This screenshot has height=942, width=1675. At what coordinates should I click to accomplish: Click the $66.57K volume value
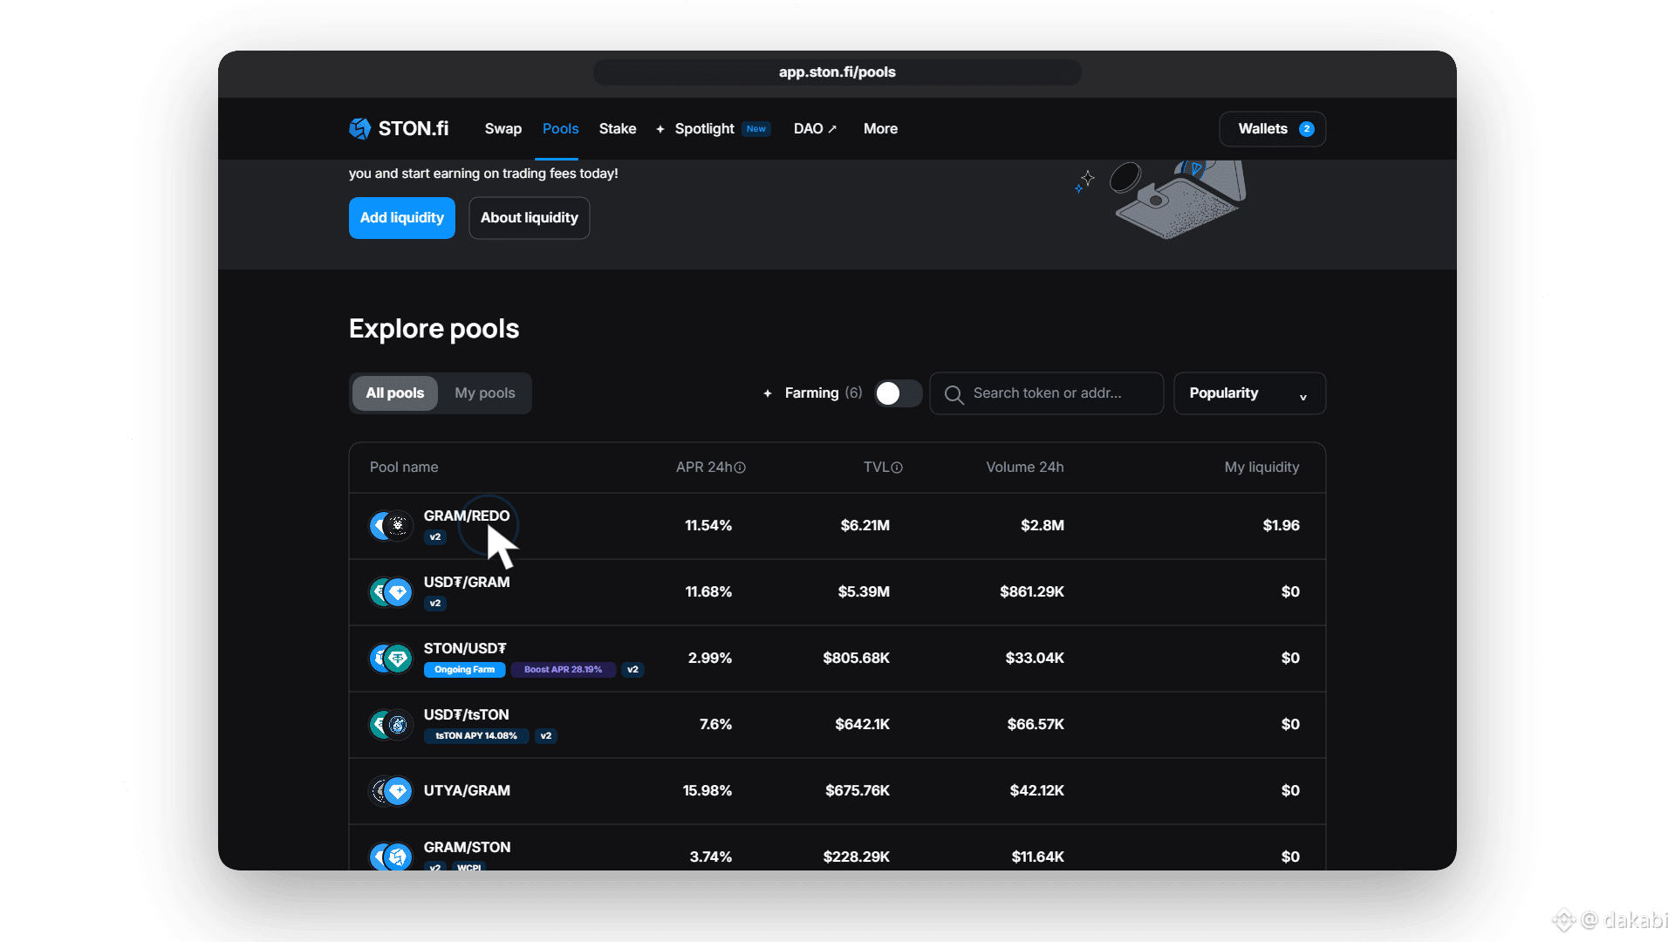click(x=1036, y=725)
